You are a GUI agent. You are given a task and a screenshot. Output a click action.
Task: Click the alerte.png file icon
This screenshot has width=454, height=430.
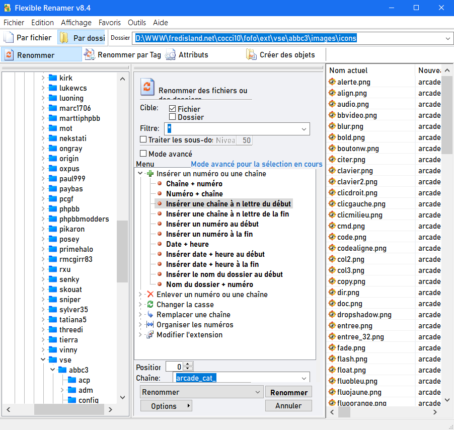(x=332, y=82)
